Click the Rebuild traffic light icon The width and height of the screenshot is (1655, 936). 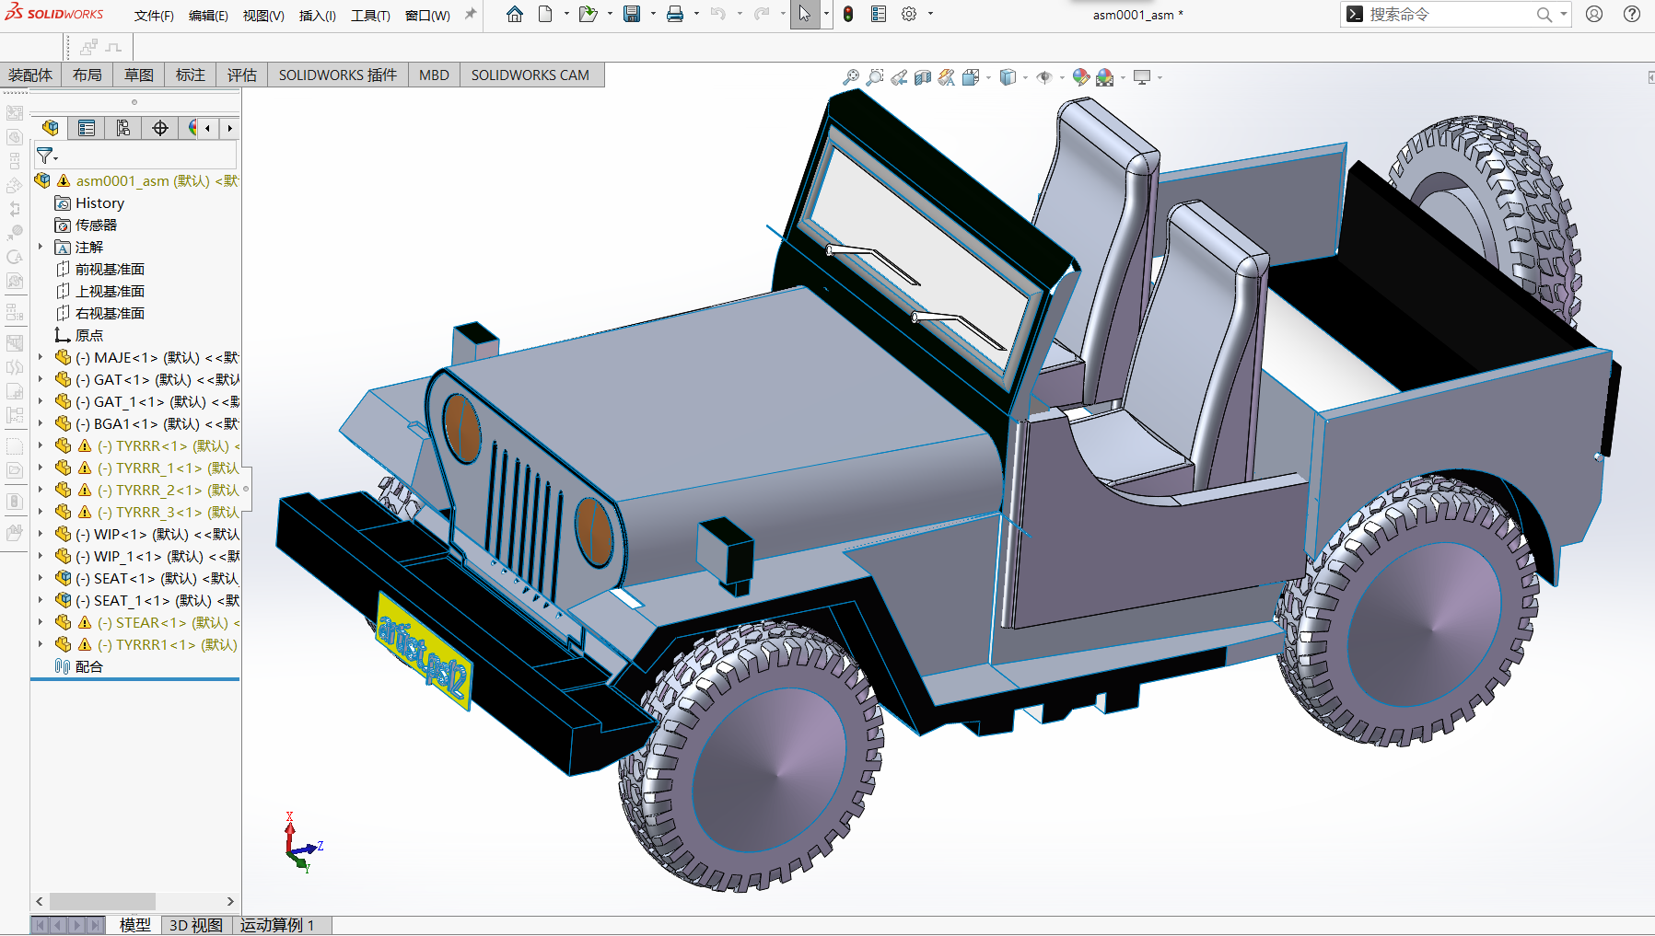click(847, 15)
